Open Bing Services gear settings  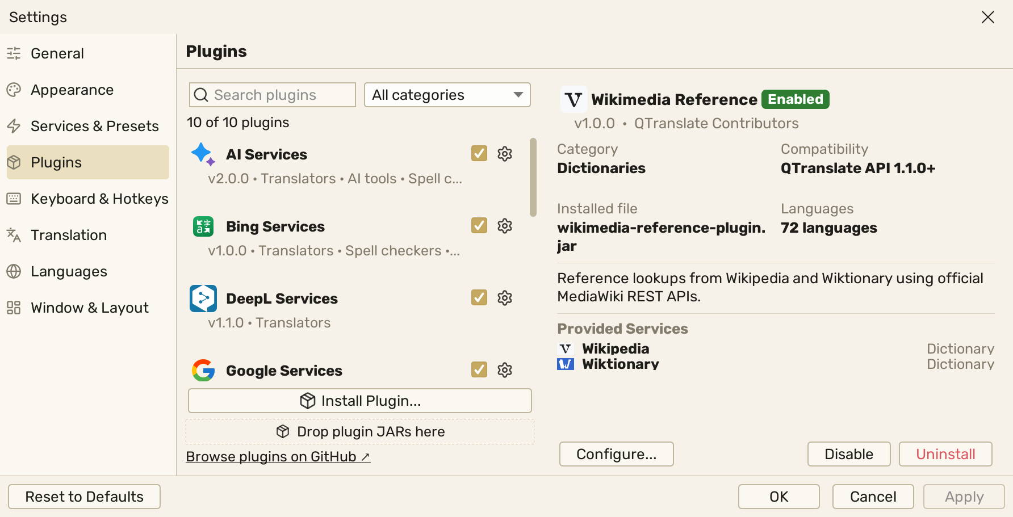[505, 226]
